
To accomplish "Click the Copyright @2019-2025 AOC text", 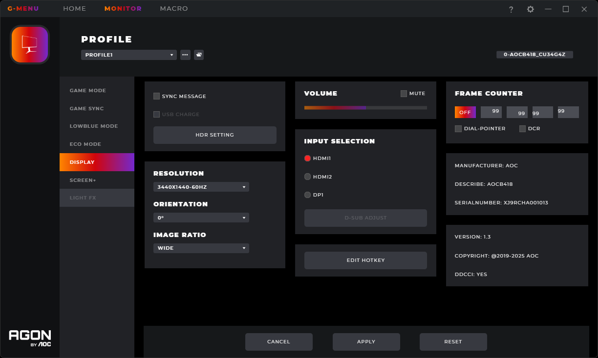I will tap(496, 256).
